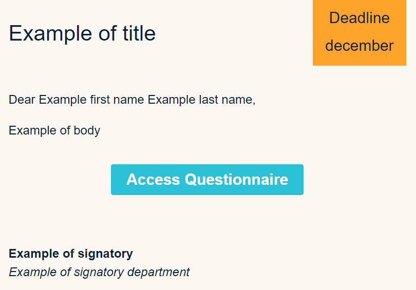This screenshot has width=416, height=290.
Task: Click the 'Dear Example first name' greeting line
Action: (x=132, y=100)
